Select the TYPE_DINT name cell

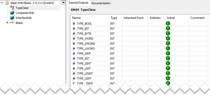[x=90, y=64]
